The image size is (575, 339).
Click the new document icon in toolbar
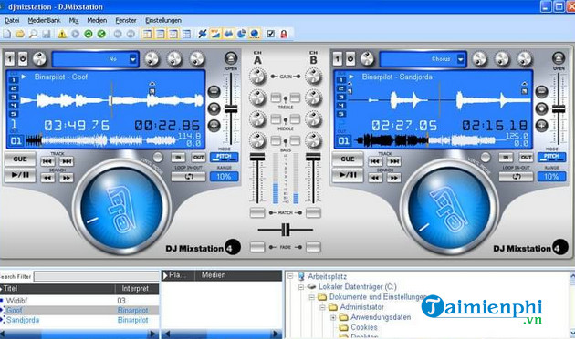7,34
